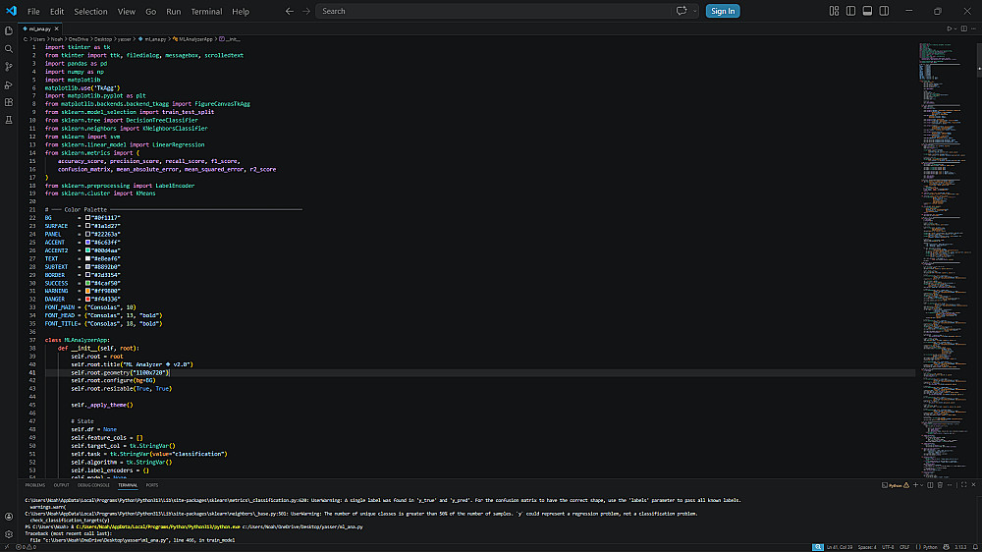Open the dropdown next to Run Python File
982x552 pixels.
tap(954, 29)
